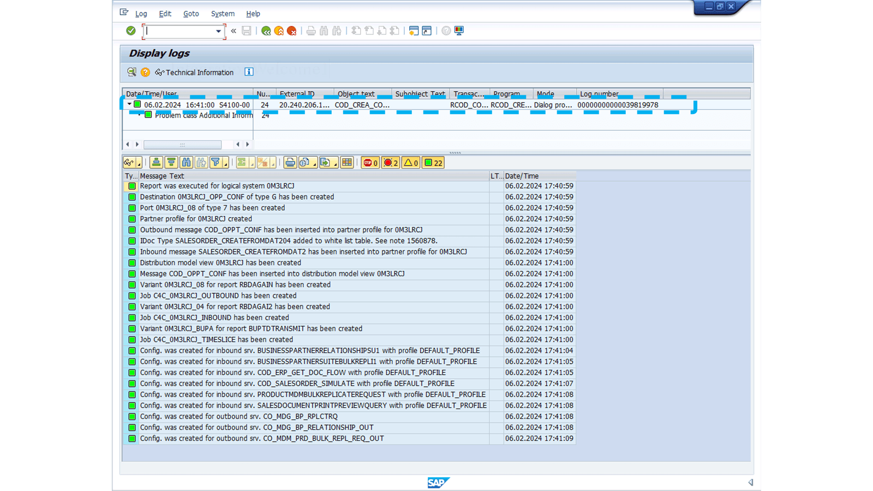The height and width of the screenshot is (491, 873).
Task: Collapse the command field with double-chevron icon
Action: (234, 31)
